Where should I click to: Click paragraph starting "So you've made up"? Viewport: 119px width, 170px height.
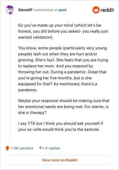point(63,31)
